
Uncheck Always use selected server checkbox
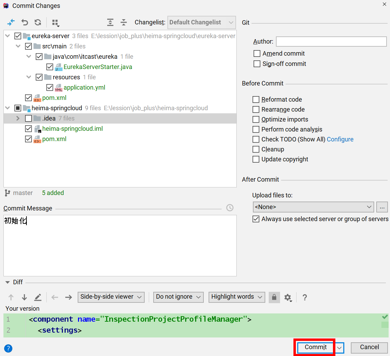pyautogui.click(x=256, y=219)
